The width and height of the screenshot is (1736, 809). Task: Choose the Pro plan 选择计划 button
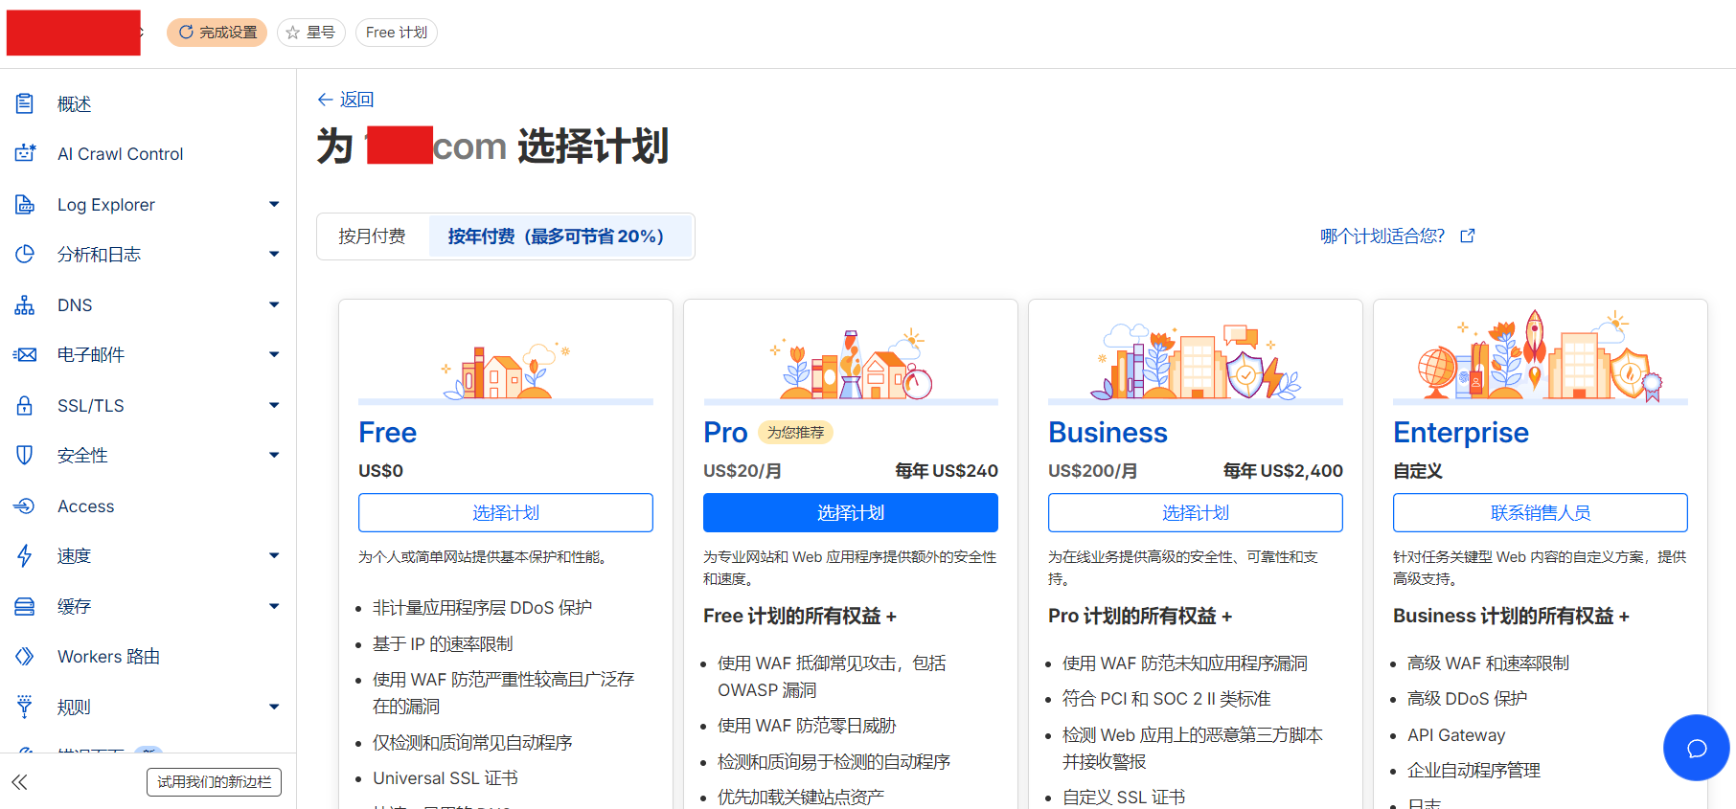pos(850,513)
